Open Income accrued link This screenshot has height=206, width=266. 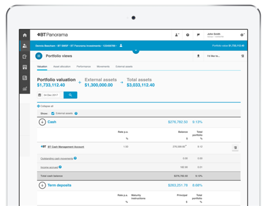tap(49, 167)
